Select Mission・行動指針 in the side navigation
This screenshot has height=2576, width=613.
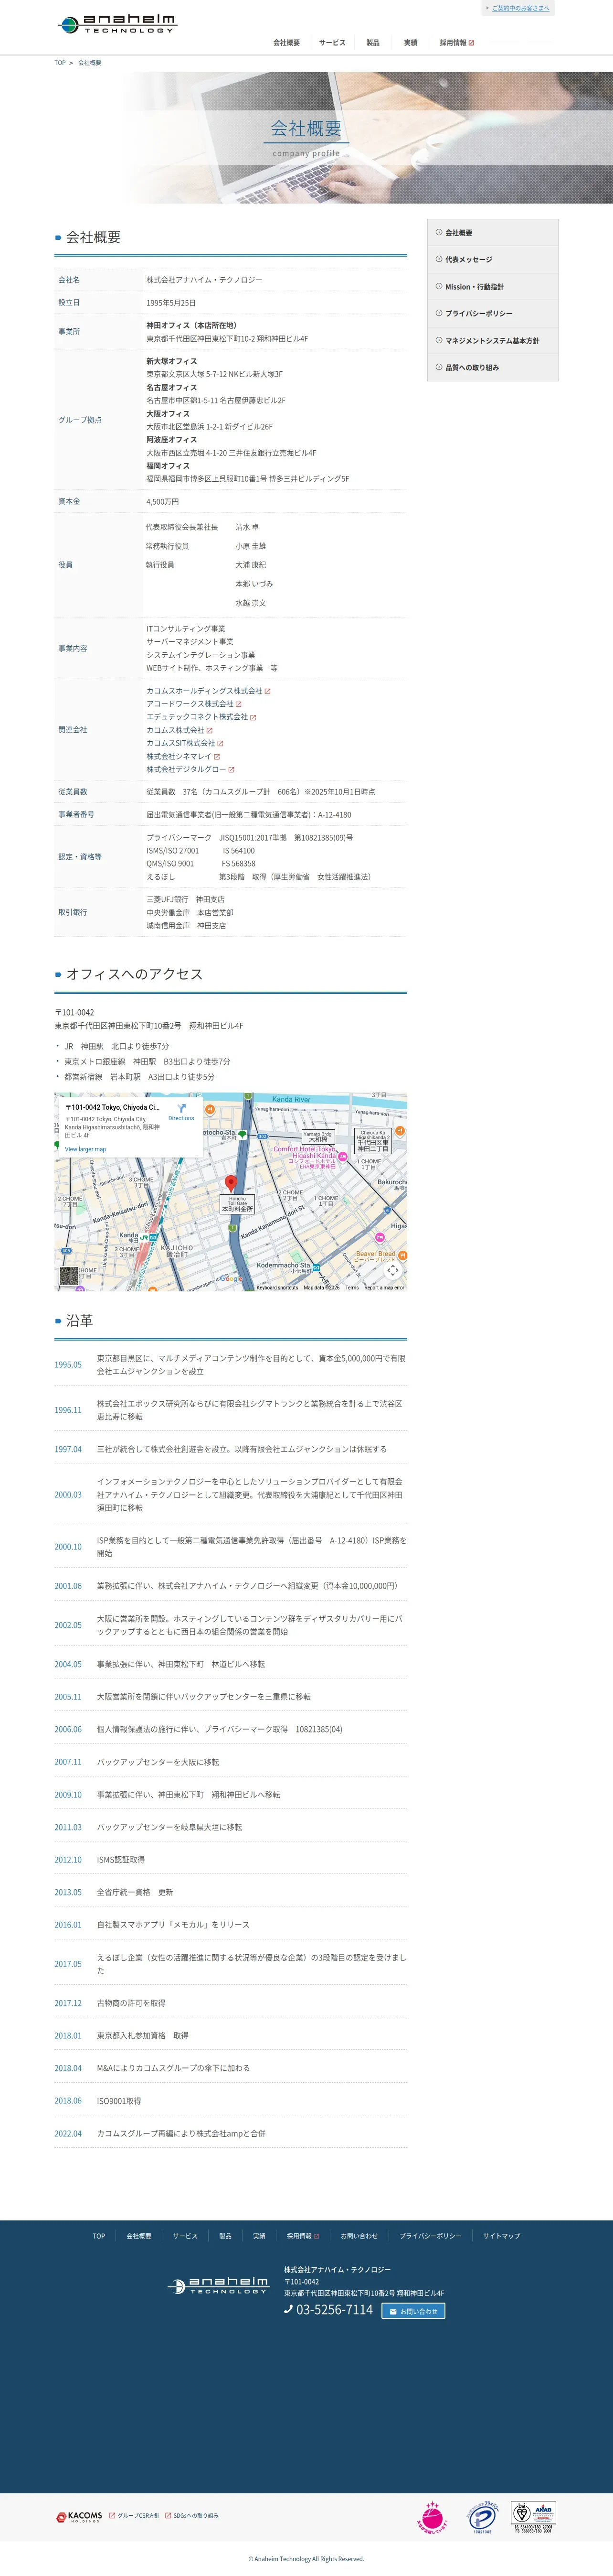coord(492,287)
